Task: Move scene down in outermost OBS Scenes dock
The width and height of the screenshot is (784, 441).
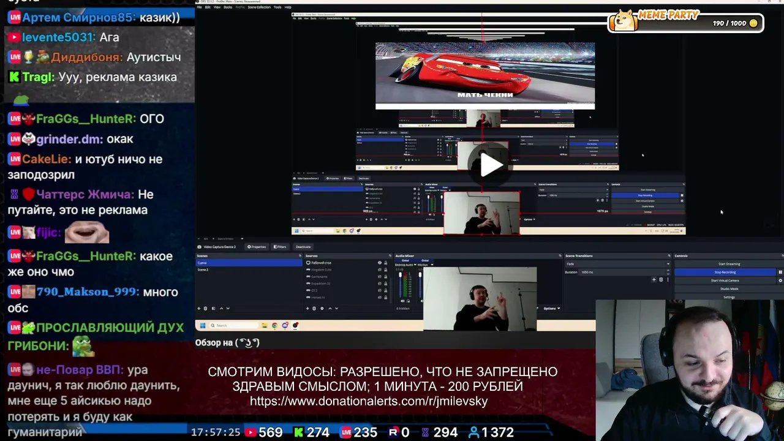Action: pos(228,308)
